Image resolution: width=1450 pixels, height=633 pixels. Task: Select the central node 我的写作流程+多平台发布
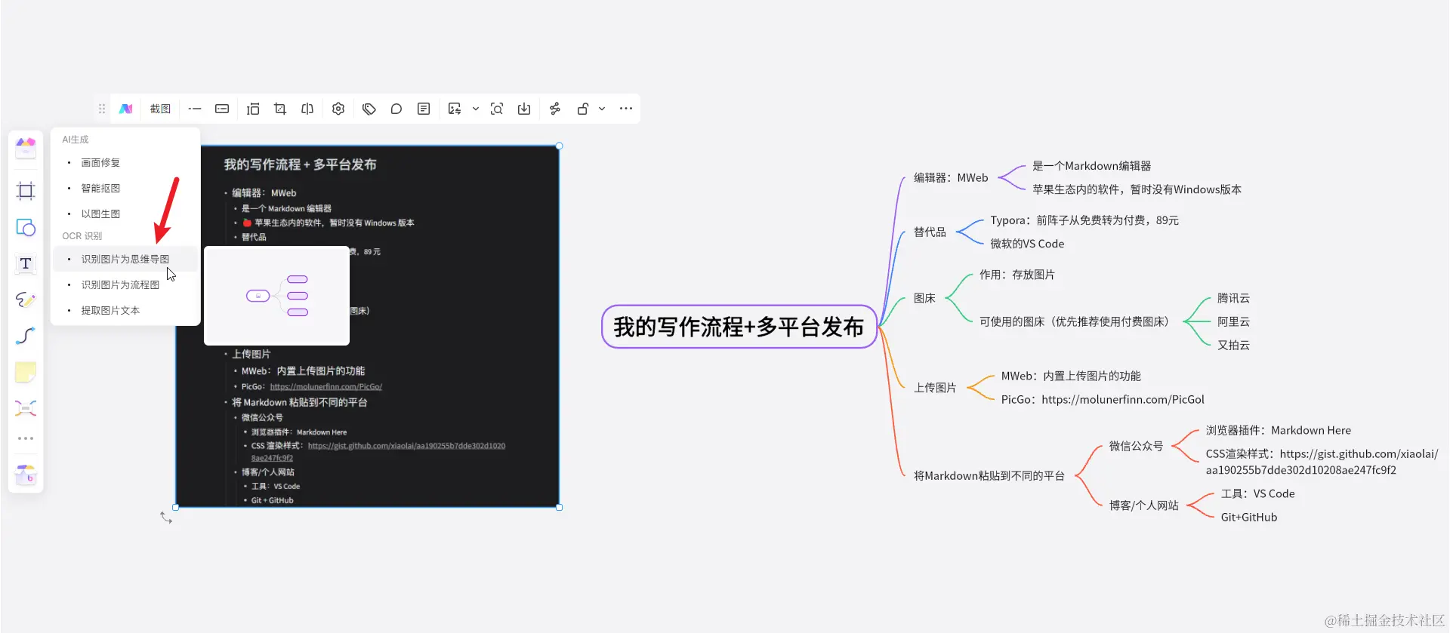pyautogui.click(x=739, y=327)
